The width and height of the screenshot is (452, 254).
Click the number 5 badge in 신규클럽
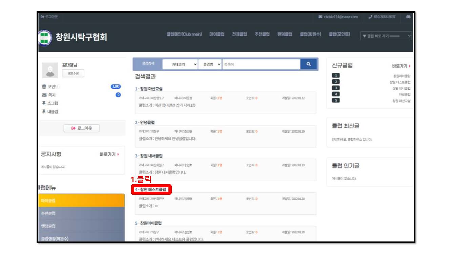[x=336, y=100]
